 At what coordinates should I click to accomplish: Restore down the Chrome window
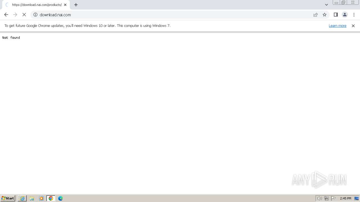343,3
